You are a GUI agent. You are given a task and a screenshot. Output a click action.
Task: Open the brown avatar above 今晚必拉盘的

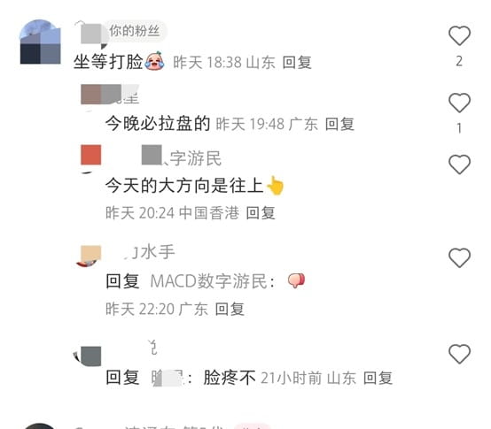coord(91,95)
